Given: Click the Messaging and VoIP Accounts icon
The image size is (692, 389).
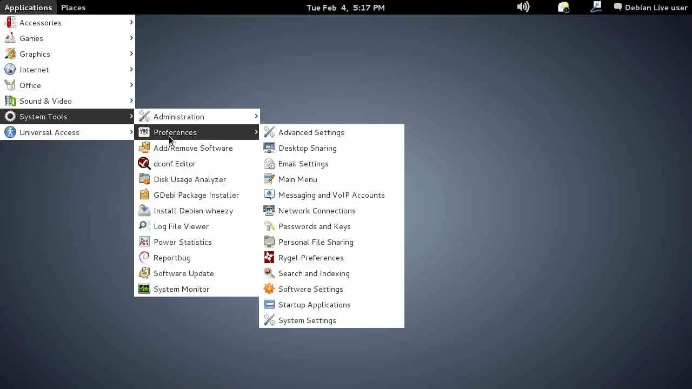Looking at the screenshot, I should (269, 195).
